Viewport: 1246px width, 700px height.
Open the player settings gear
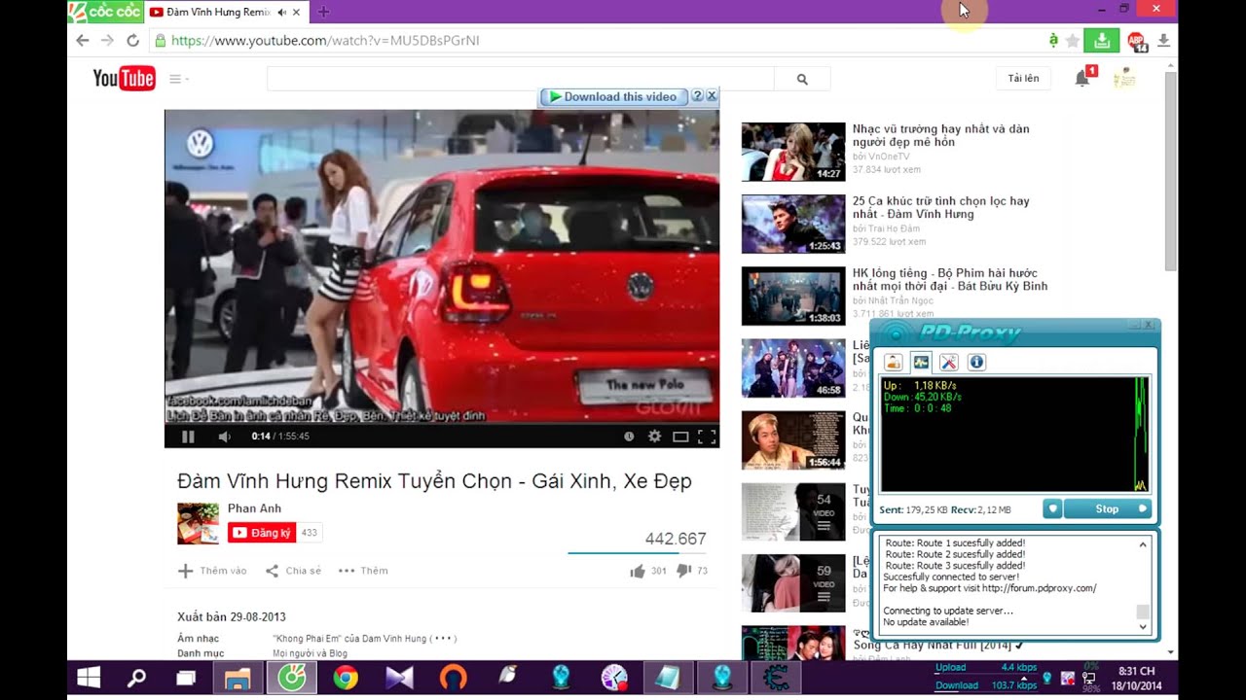click(x=654, y=437)
